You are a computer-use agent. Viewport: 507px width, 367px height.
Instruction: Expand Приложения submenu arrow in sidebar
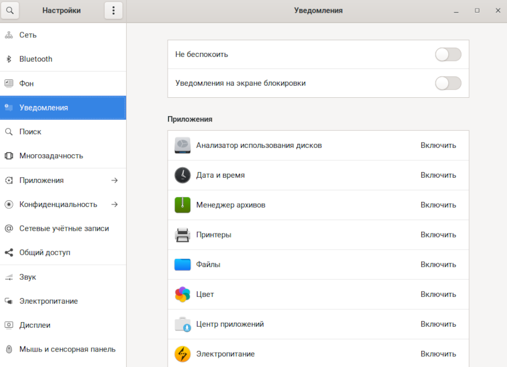click(114, 180)
